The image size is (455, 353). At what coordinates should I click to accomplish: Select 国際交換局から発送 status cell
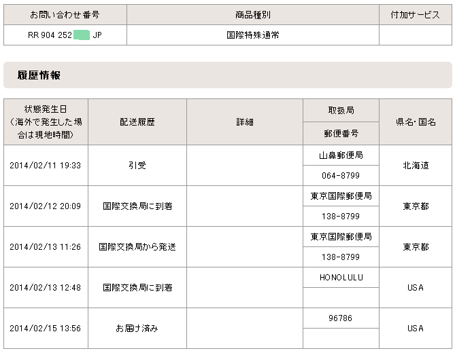137,247
